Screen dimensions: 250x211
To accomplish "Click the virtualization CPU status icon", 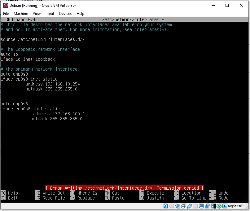I will tap(213, 206).
